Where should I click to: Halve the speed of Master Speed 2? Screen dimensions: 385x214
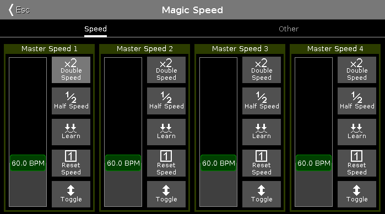(166, 101)
